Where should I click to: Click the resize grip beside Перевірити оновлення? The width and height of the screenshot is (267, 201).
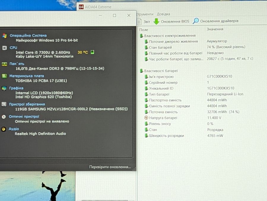(134, 169)
